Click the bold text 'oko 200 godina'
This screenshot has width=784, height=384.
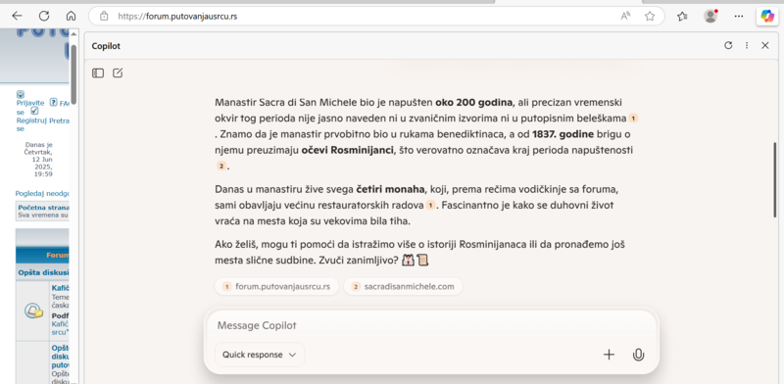click(x=473, y=103)
